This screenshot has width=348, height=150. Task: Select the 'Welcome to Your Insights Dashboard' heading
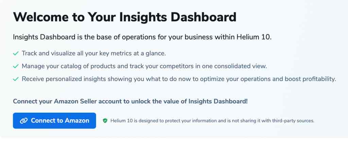point(124,17)
